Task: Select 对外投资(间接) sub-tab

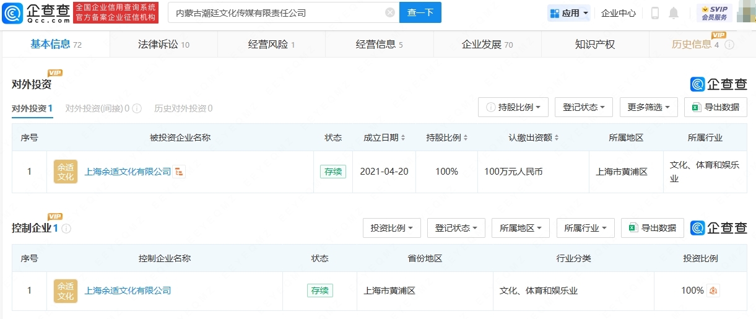Action: pyautogui.click(x=97, y=108)
